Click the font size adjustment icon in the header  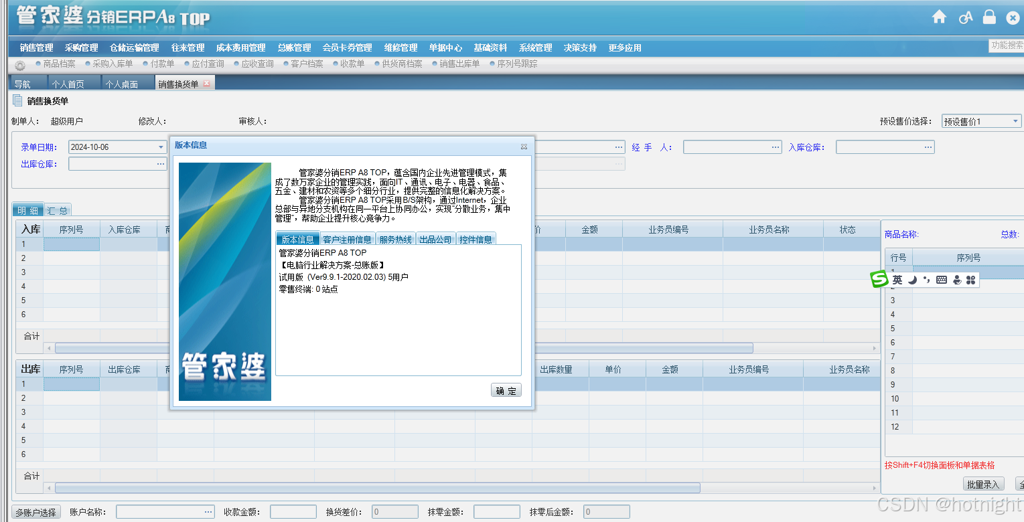click(964, 17)
